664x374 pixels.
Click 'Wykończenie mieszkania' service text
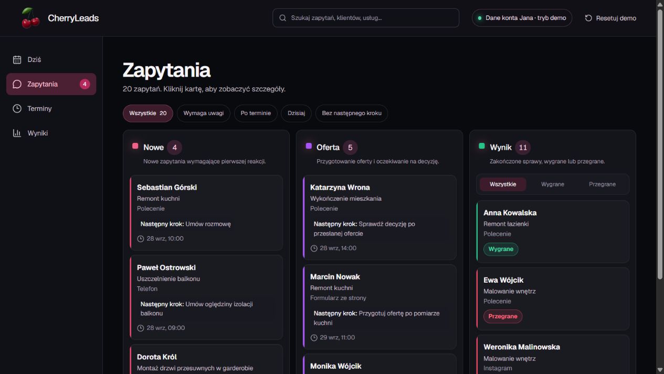pyautogui.click(x=346, y=199)
